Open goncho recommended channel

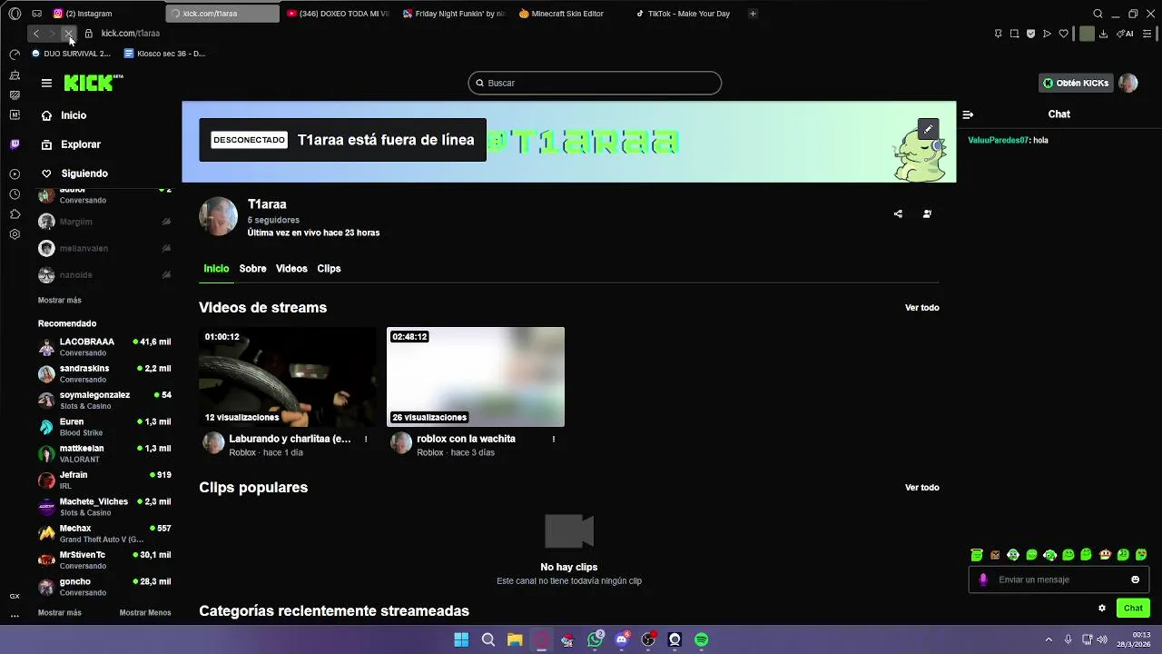[x=104, y=587]
